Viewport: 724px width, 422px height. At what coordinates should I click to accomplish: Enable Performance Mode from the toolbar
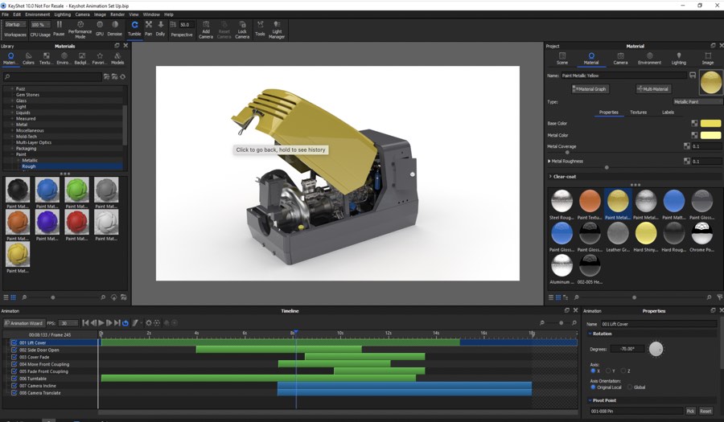(x=80, y=25)
